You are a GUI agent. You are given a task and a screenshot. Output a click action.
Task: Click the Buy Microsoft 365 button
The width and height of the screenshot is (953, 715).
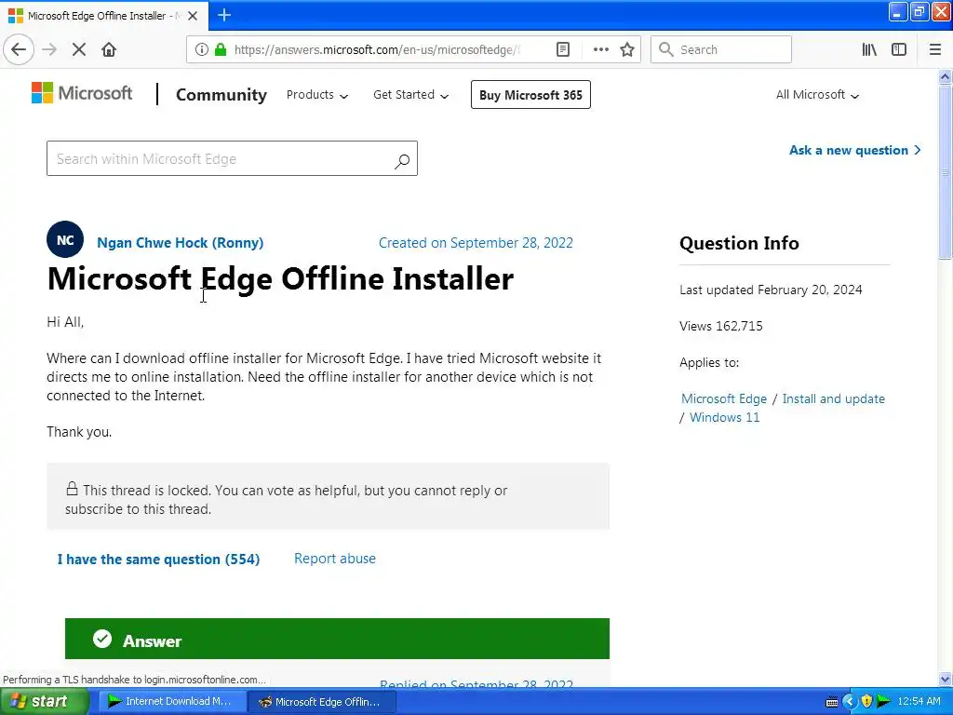[x=530, y=95]
